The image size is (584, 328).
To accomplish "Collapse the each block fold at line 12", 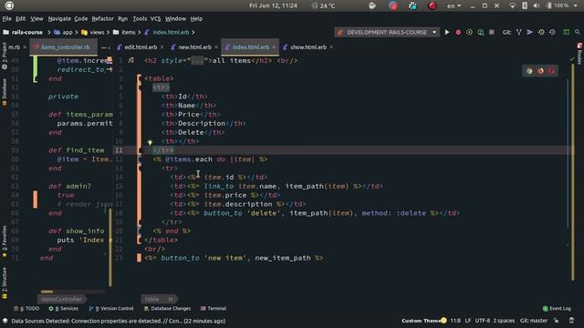I will 140,159.
